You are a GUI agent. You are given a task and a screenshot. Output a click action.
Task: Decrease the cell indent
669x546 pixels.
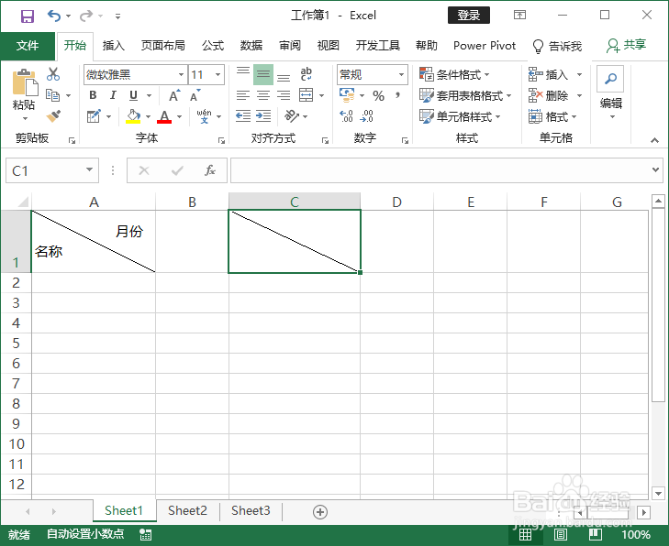pyautogui.click(x=243, y=115)
